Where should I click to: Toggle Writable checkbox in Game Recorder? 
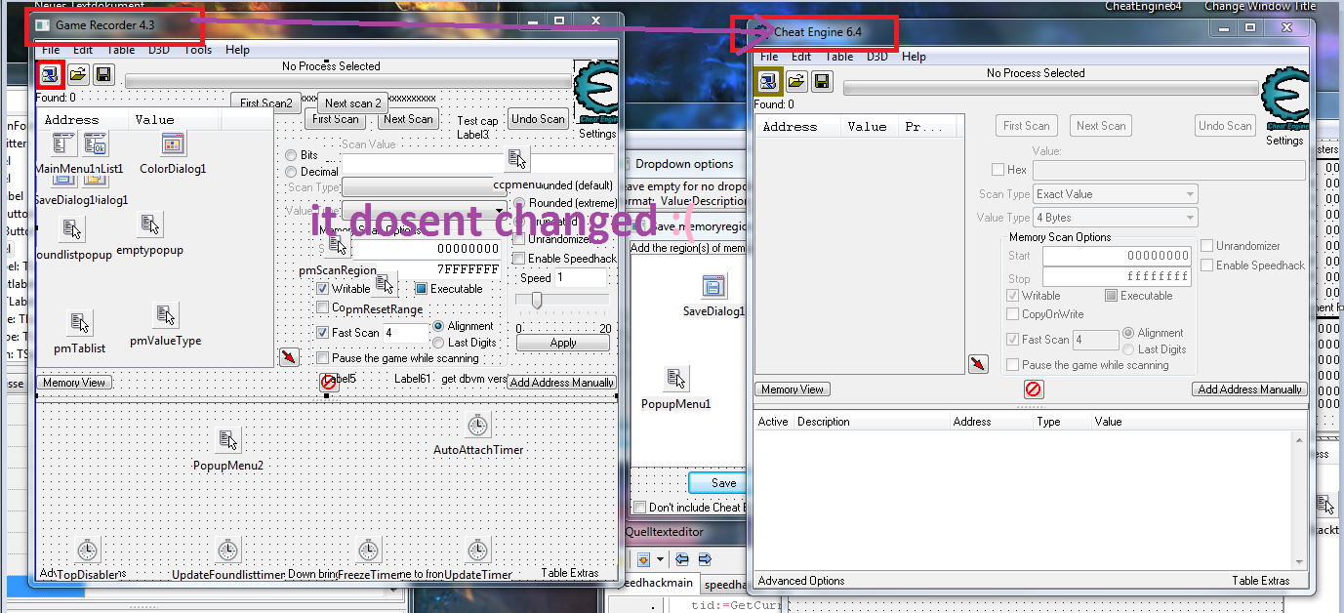pyautogui.click(x=323, y=289)
